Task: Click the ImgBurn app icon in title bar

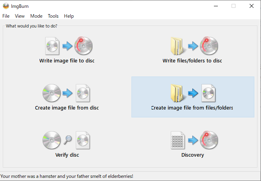Action: pos(6,6)
